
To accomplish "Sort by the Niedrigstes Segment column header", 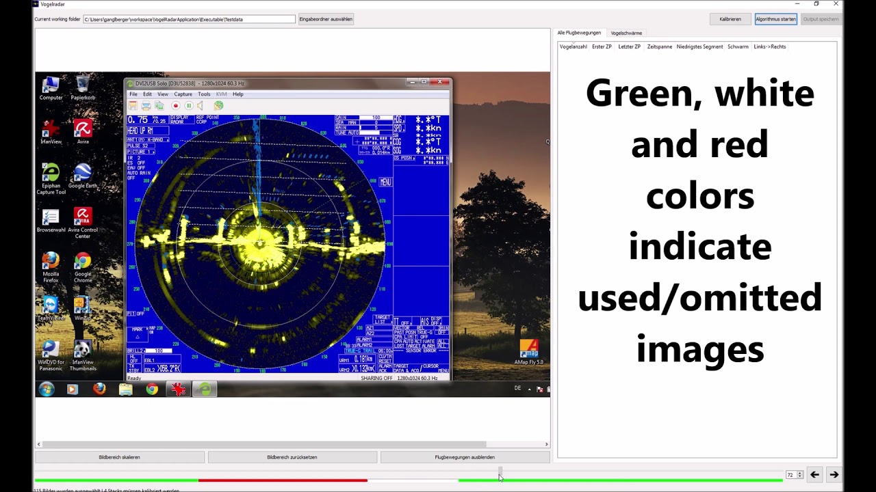I will [x=699, y=46].
